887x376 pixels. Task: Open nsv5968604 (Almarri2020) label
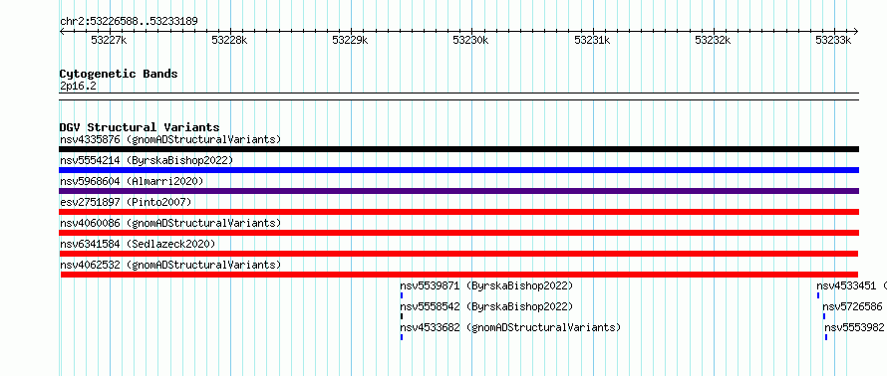pyautogui.click(x=132, y=181)
